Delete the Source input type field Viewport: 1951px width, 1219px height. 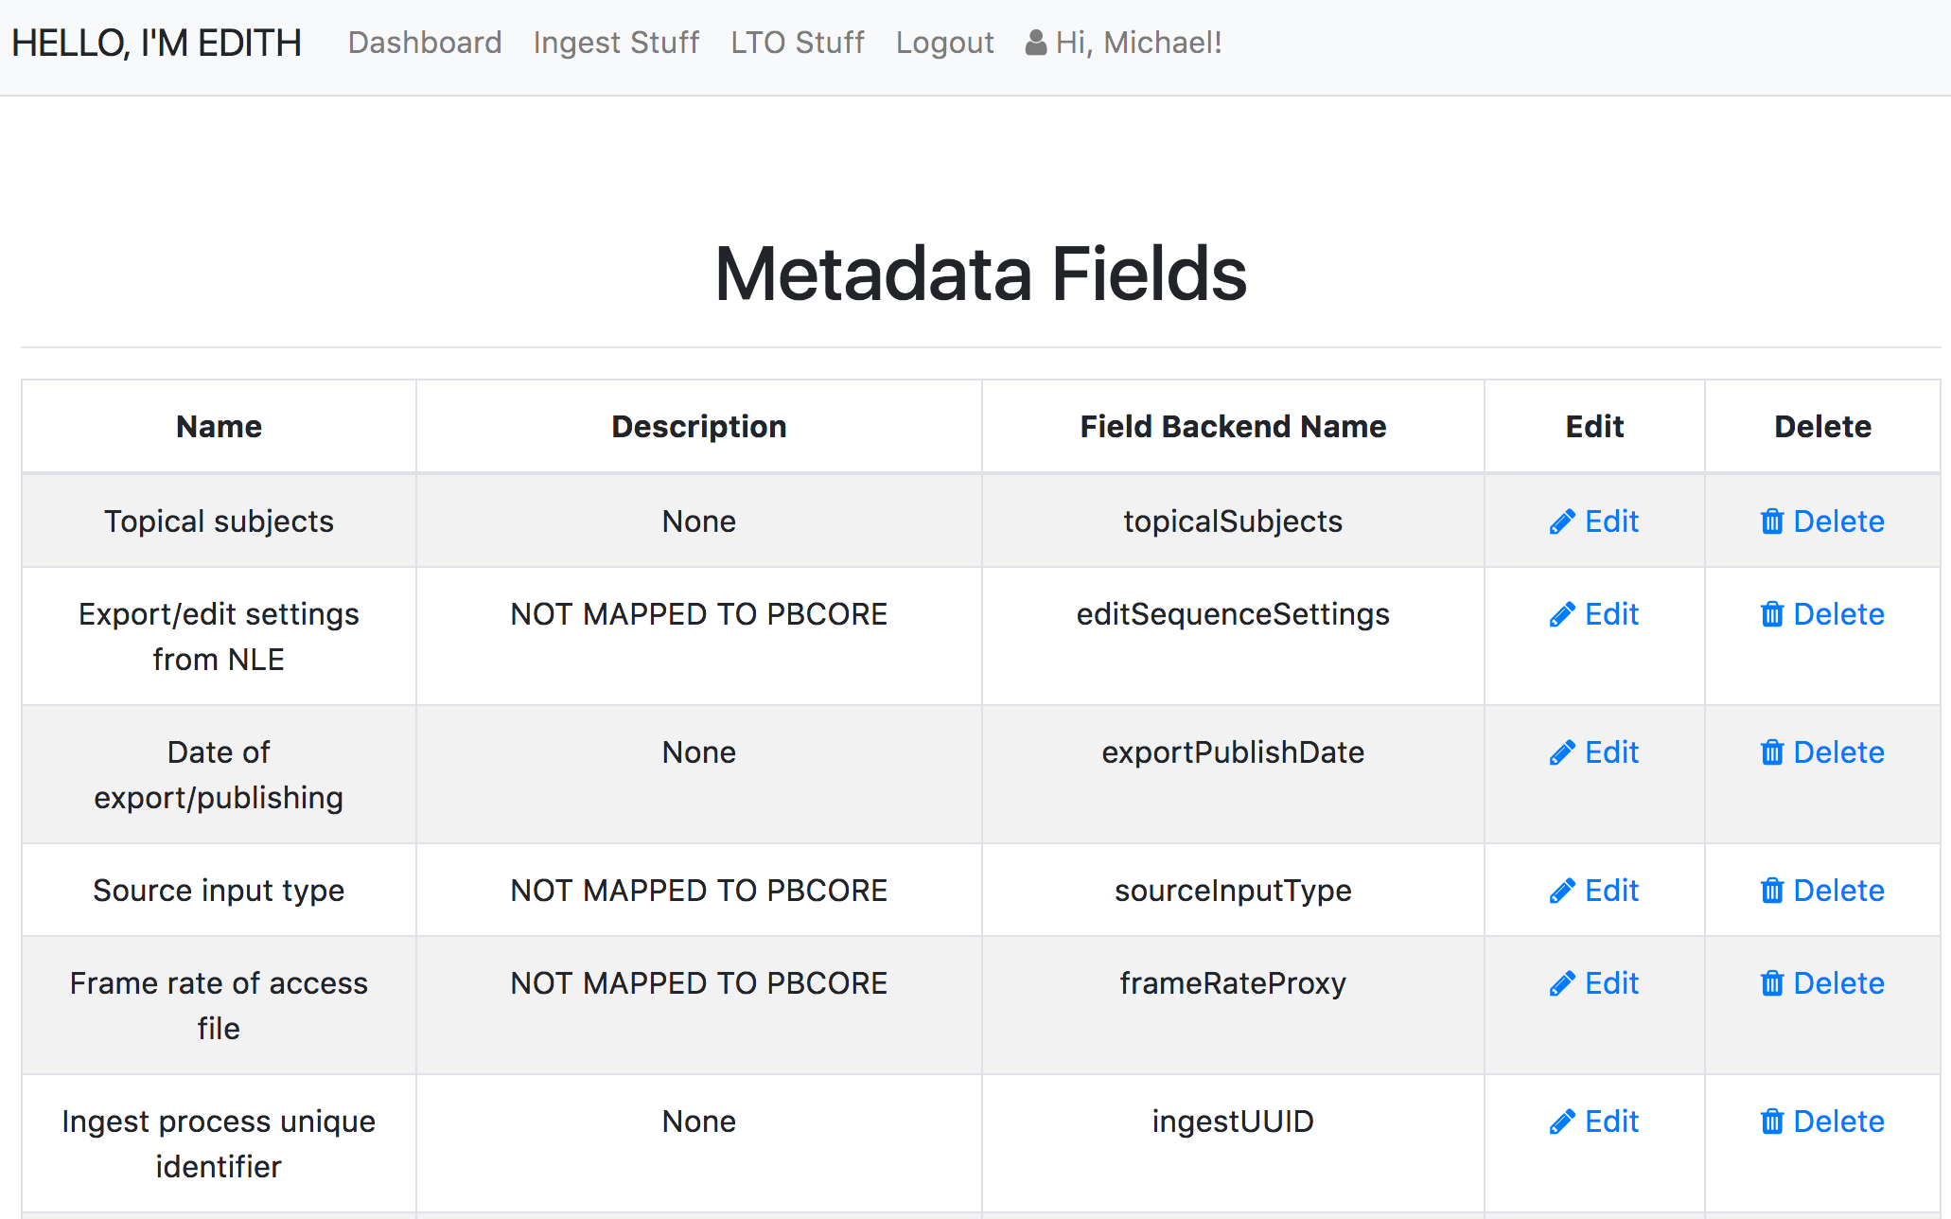click(x=1822, y=892)
